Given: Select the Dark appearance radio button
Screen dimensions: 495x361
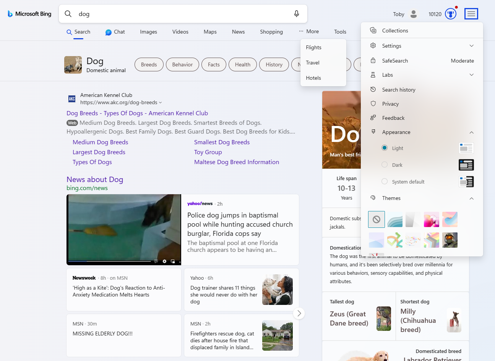Looking at the screenshot, I should (x=385, y=164).
